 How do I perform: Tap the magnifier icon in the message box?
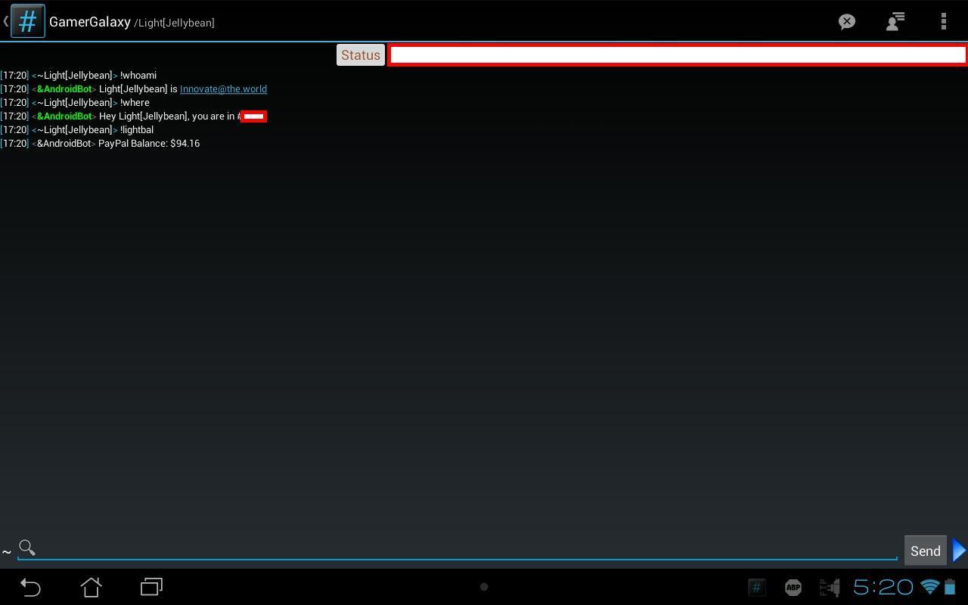pos(27,548)
